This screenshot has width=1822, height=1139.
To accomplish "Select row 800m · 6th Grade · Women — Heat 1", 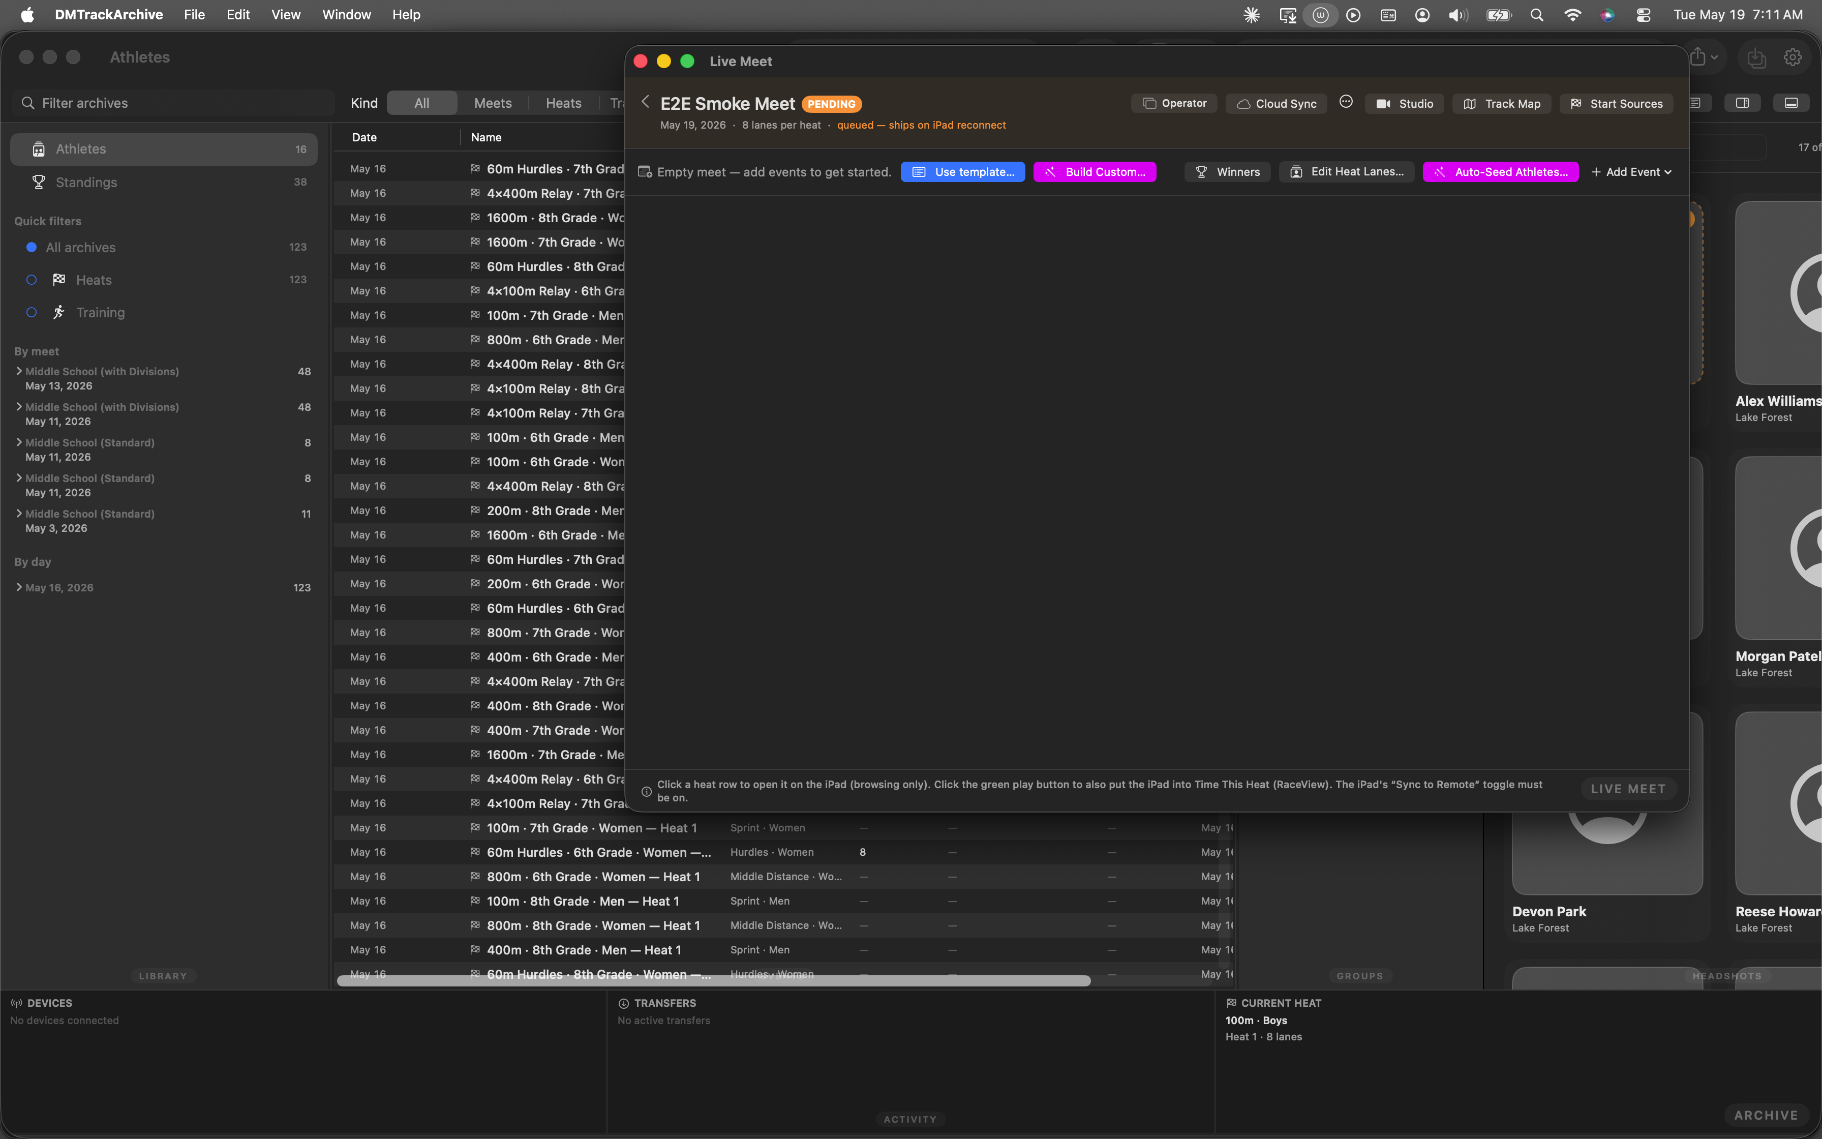I will [783, 877].
